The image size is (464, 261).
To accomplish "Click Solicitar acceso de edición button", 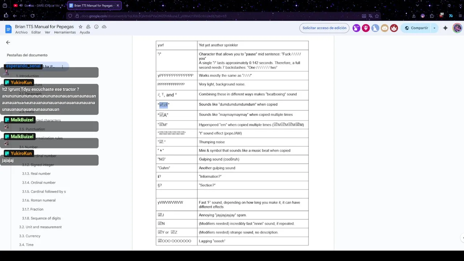I will (x=324, y=28).
